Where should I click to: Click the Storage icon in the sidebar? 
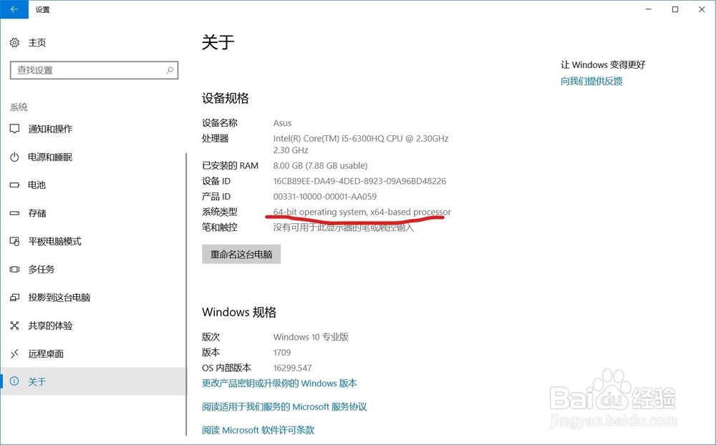tap(14, 213)
